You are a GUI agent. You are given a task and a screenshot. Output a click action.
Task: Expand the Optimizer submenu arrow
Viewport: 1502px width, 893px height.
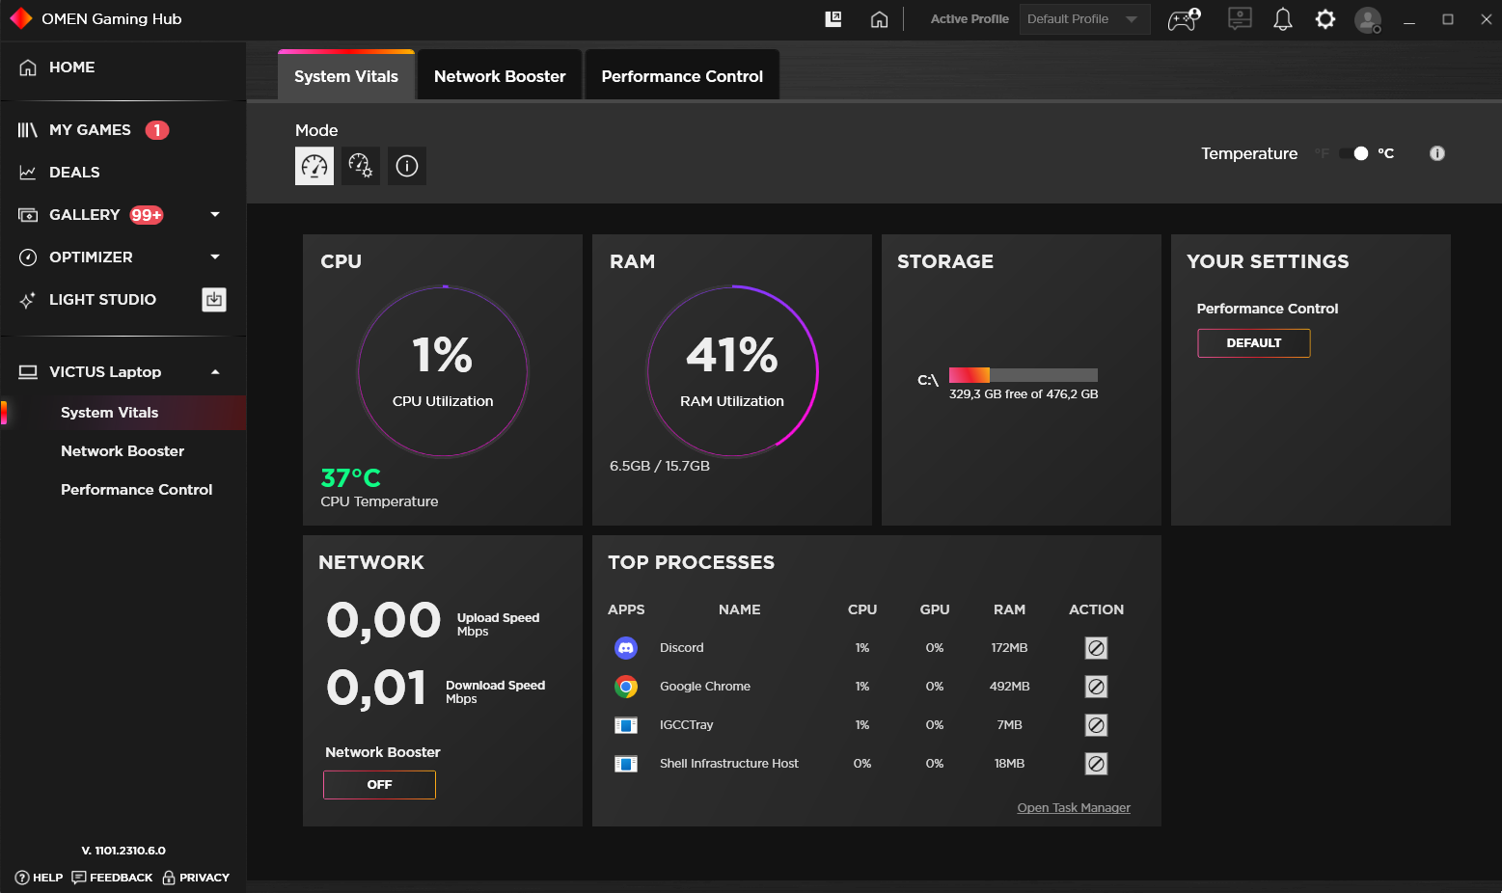click(x=215, y=257)
